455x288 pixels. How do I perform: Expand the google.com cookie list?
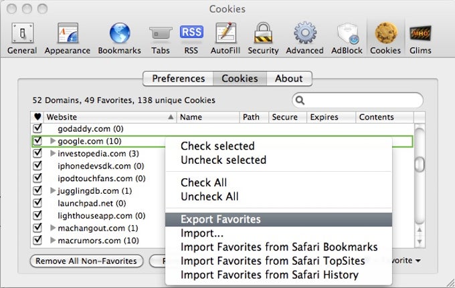(x=54, y=142)
